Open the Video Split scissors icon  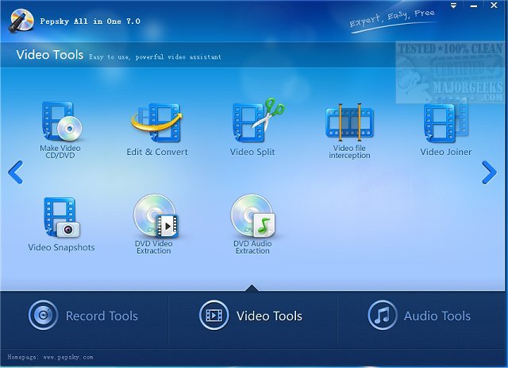pos(258,120)
